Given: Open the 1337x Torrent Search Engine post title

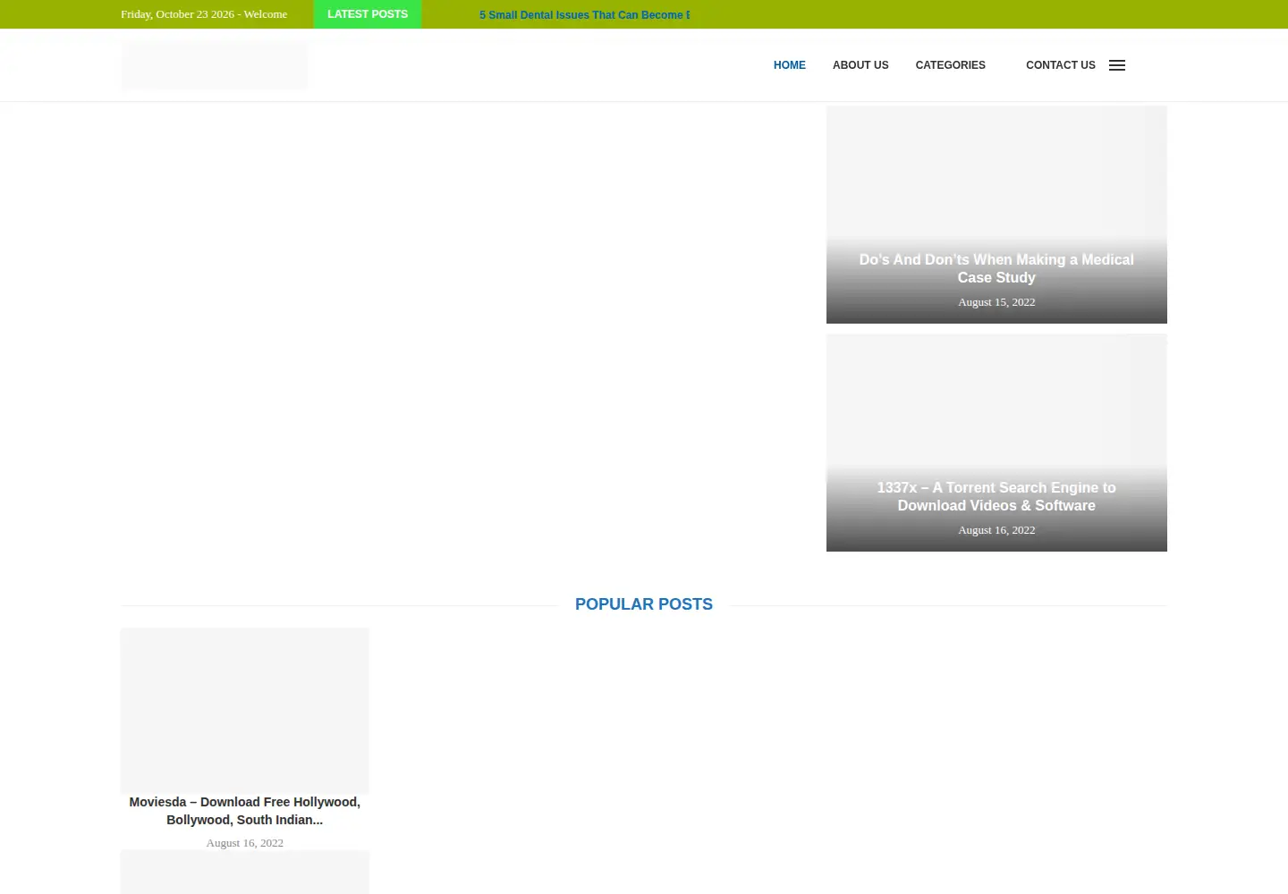Looking at the screenshot, I should (996, 496).
